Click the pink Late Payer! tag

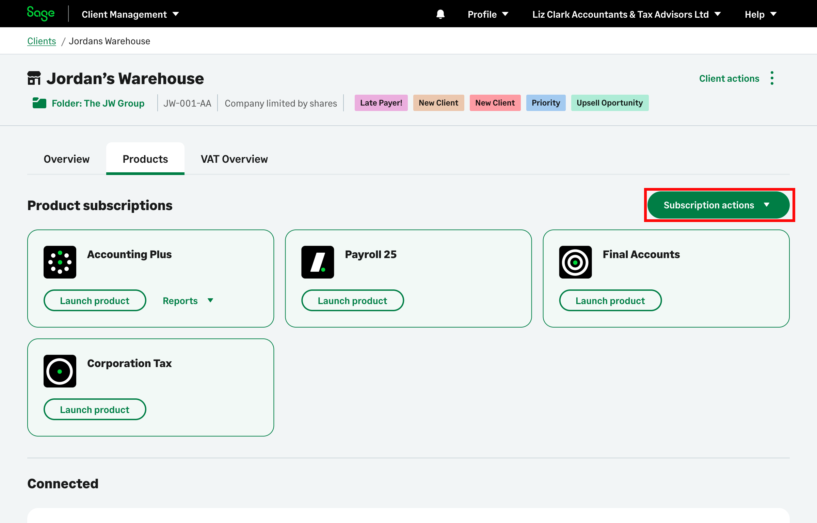(x=381, y=103)
